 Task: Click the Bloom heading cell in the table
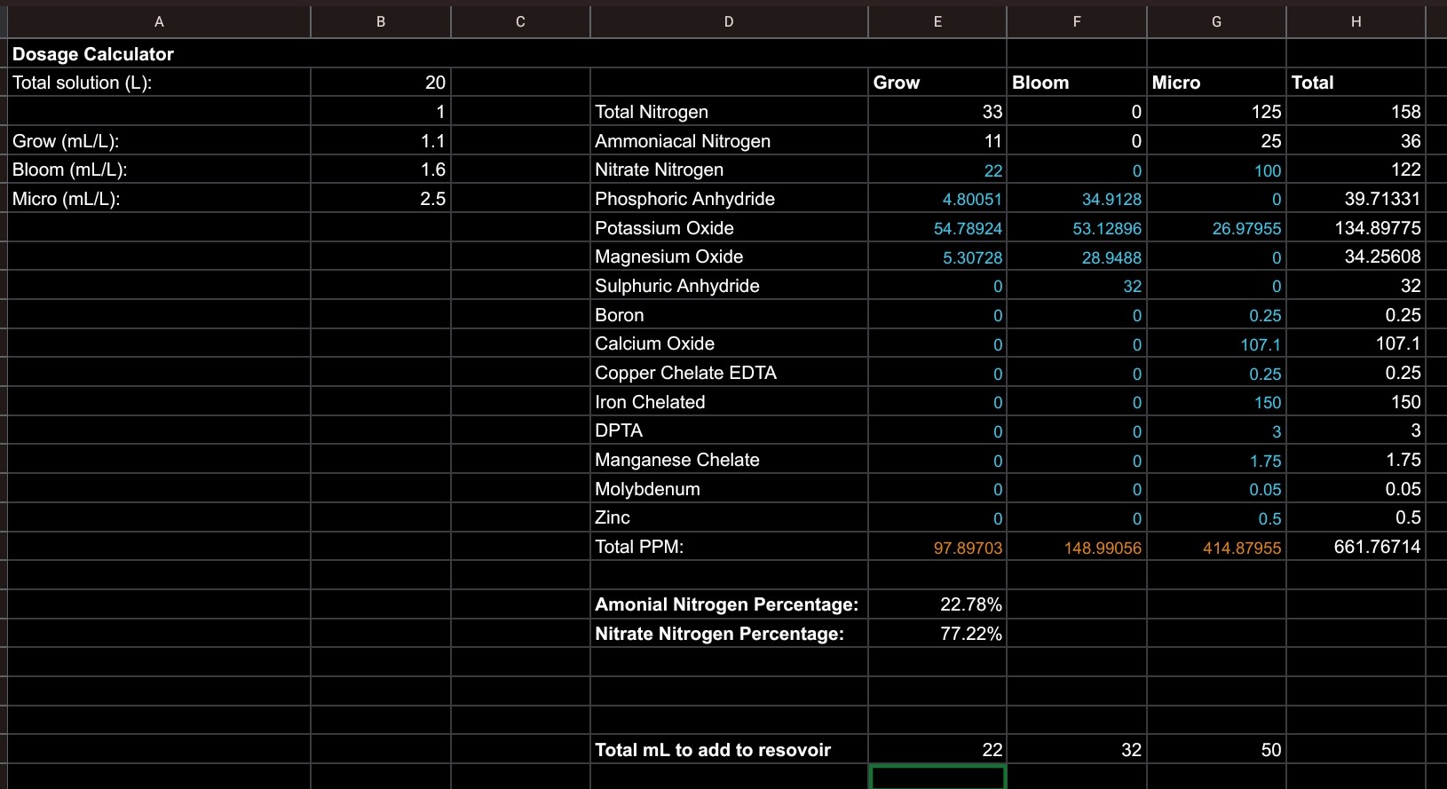pos(1076,83)
